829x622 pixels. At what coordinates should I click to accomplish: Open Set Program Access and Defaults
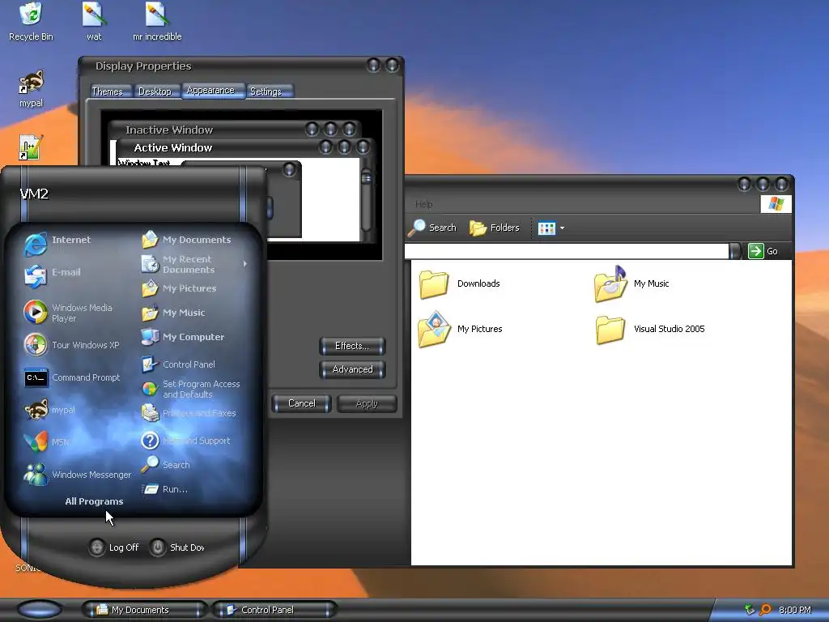click(190, 390)
